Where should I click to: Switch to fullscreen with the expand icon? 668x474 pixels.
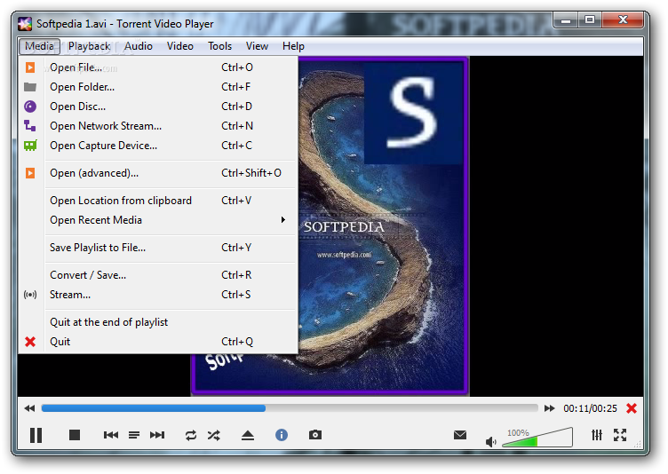620,435
